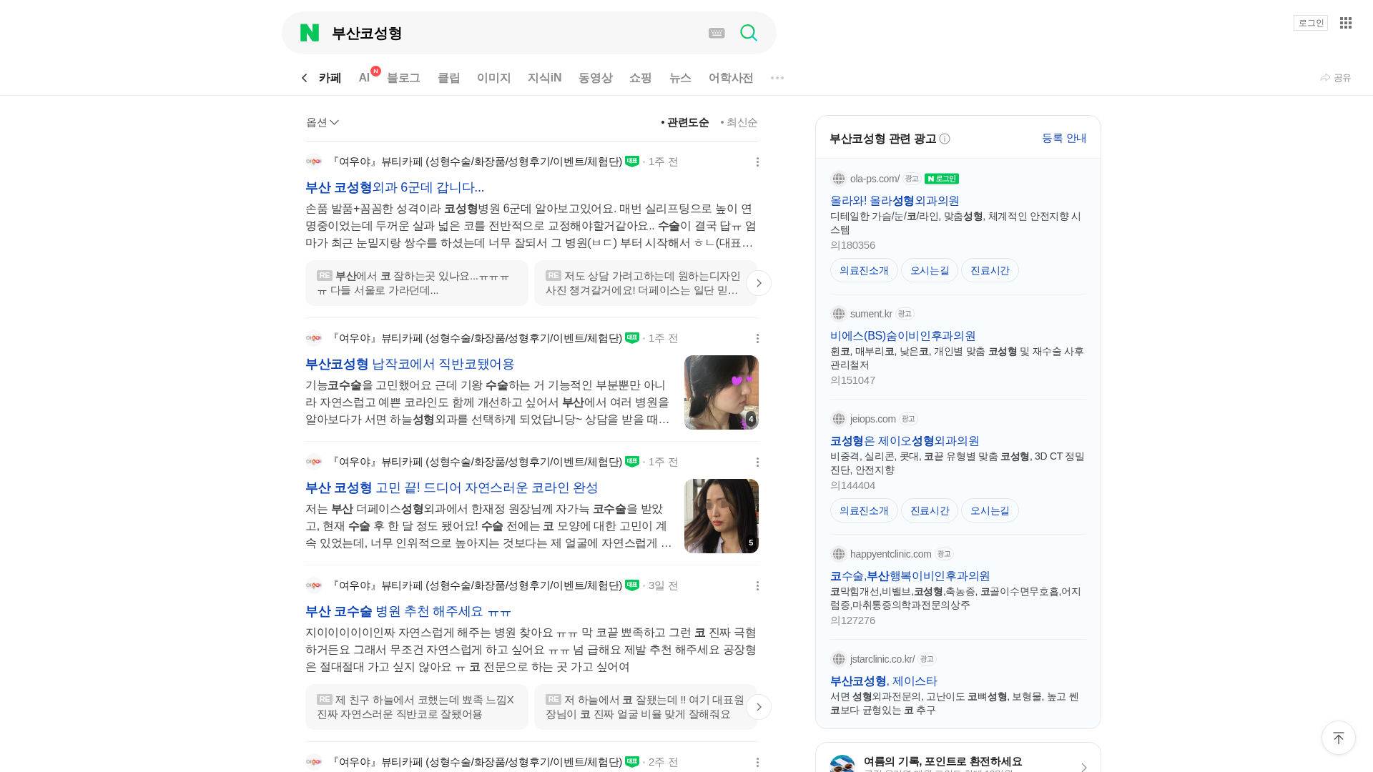Viewport: 1373px width, 772px height.
Task: Click the globe icon next to happyentclinic.com
Action: click(x=839, y=554)
